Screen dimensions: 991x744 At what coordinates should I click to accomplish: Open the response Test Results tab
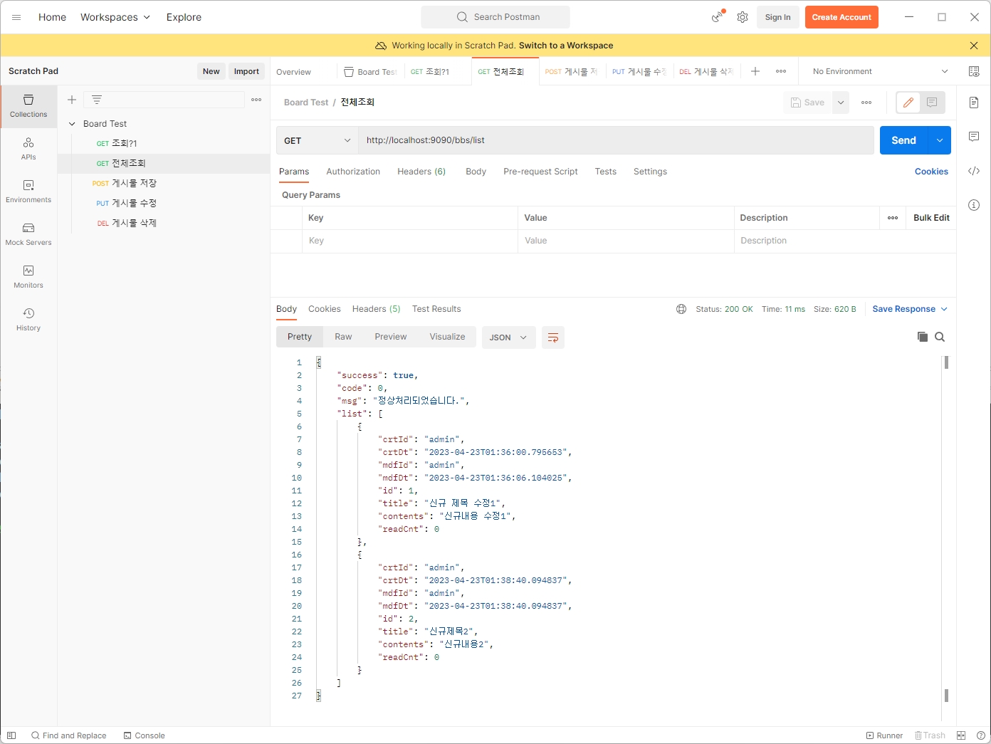436,309
